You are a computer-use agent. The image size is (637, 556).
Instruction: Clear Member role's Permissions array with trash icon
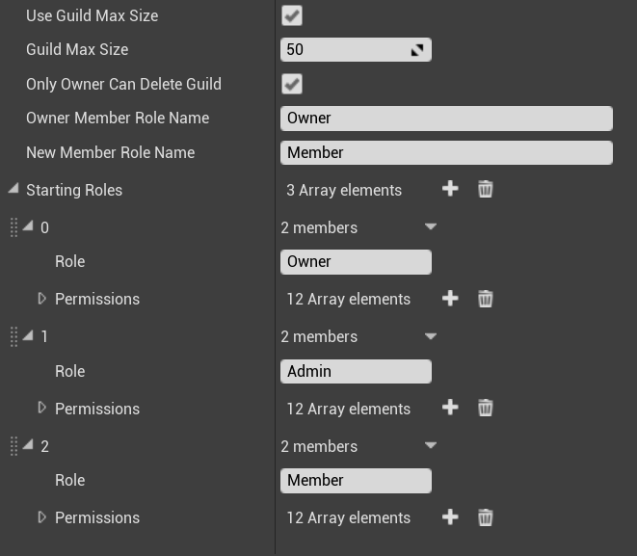(x=486, y=517)
